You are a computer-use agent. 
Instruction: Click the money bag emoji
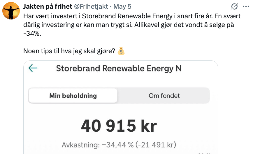click(121, 51)
